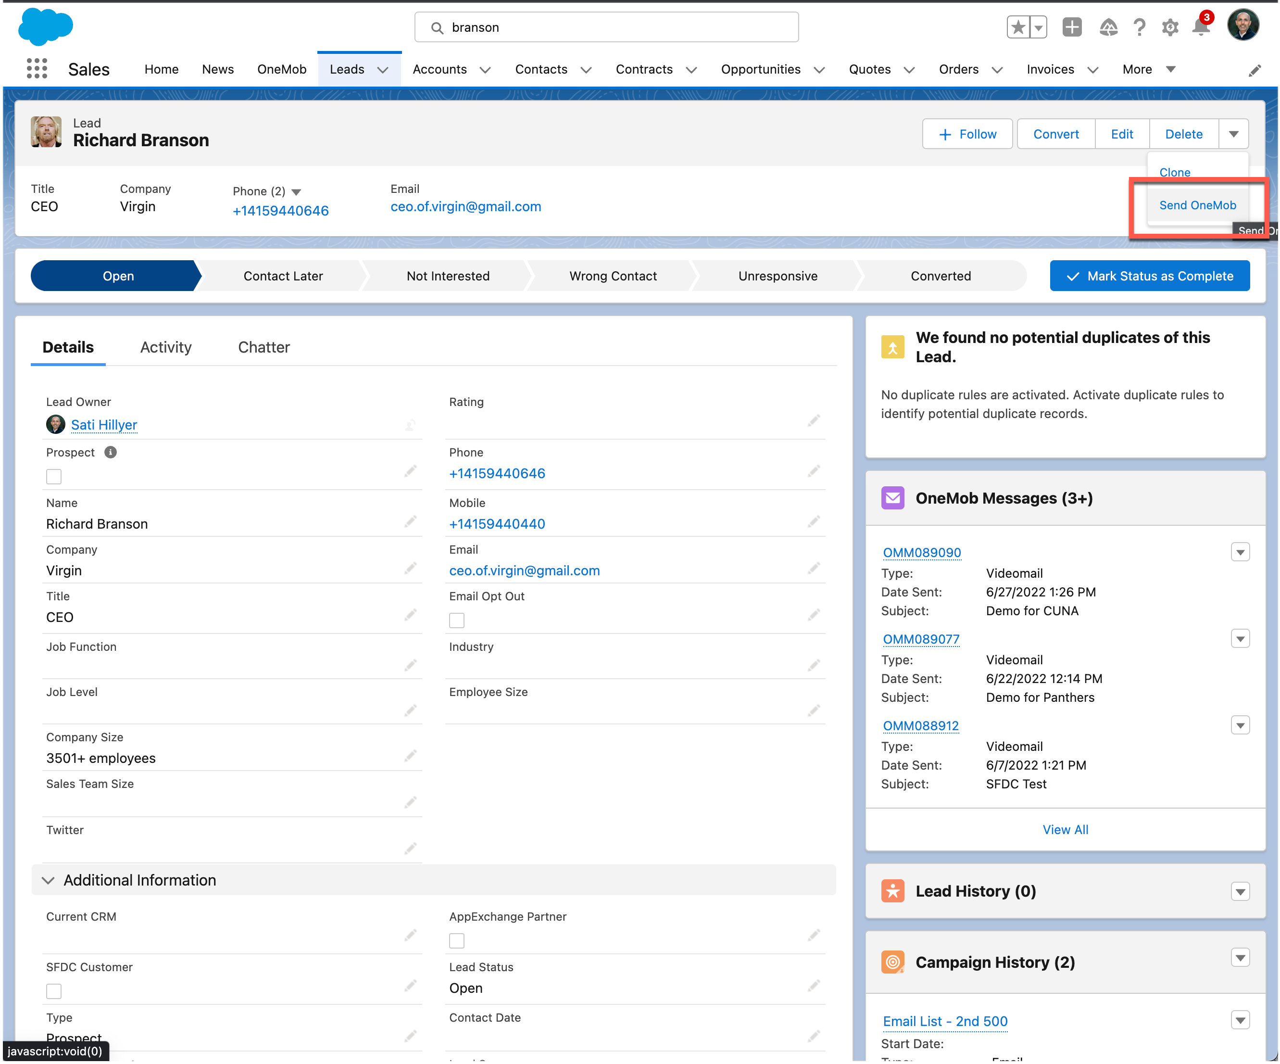Click the Richard Branson lead photo
1280x1064 pixels.
46,132
